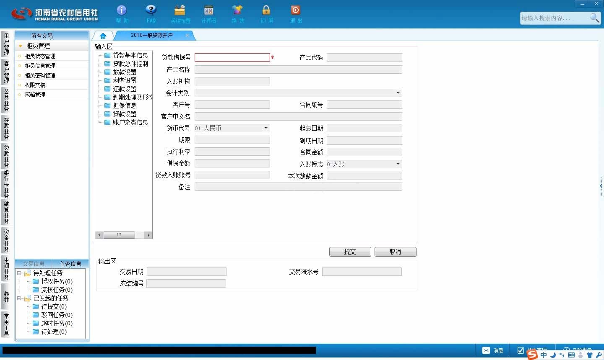Screen dimensions: 604x360
Task: Focus the 借据金额 input field
Action: click(x=232, y=163)
